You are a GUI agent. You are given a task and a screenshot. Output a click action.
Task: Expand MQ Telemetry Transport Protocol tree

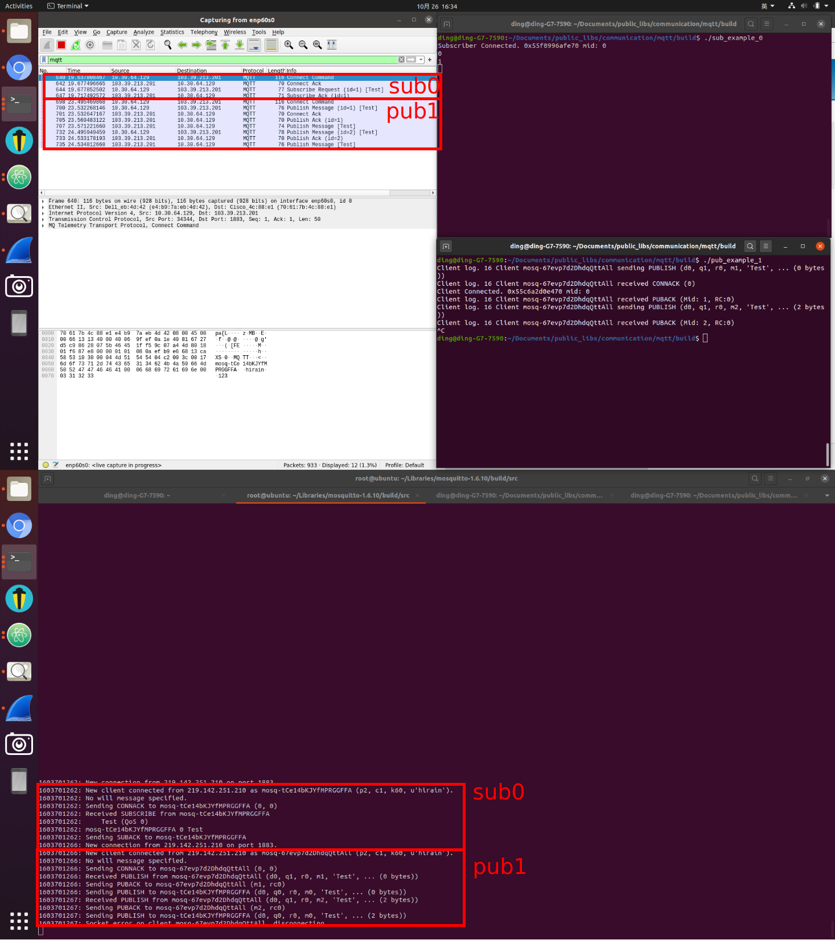tap(43, 225)
